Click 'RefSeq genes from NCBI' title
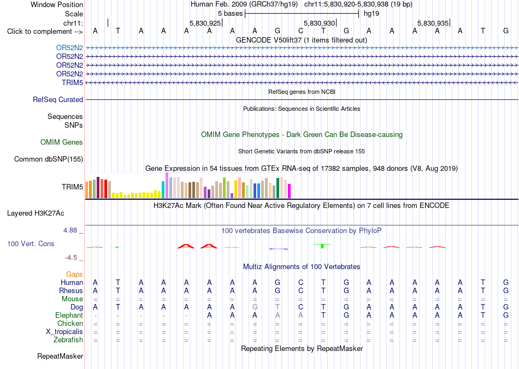The height and width of the screenshot is (369, 519). (302, 92)
